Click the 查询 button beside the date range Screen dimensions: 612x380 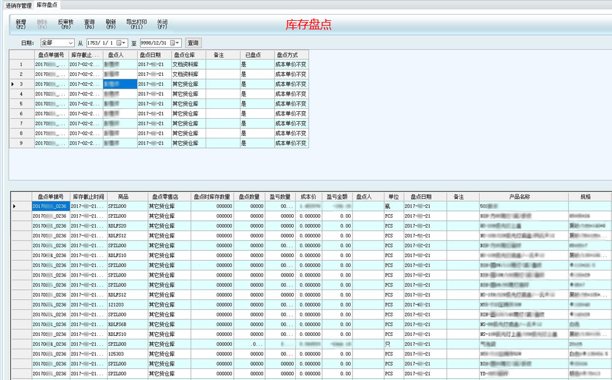193,43
